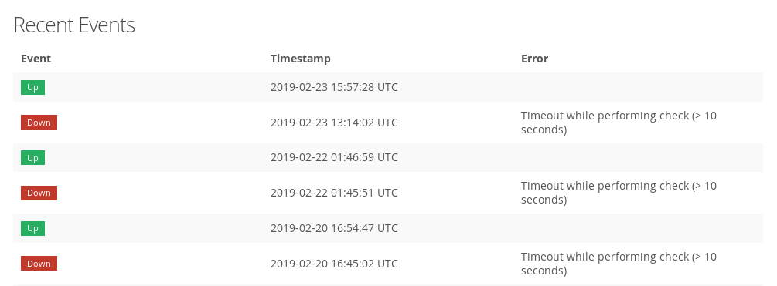Click timeout error for the Feb 23 down event

[x=619, y=123]
